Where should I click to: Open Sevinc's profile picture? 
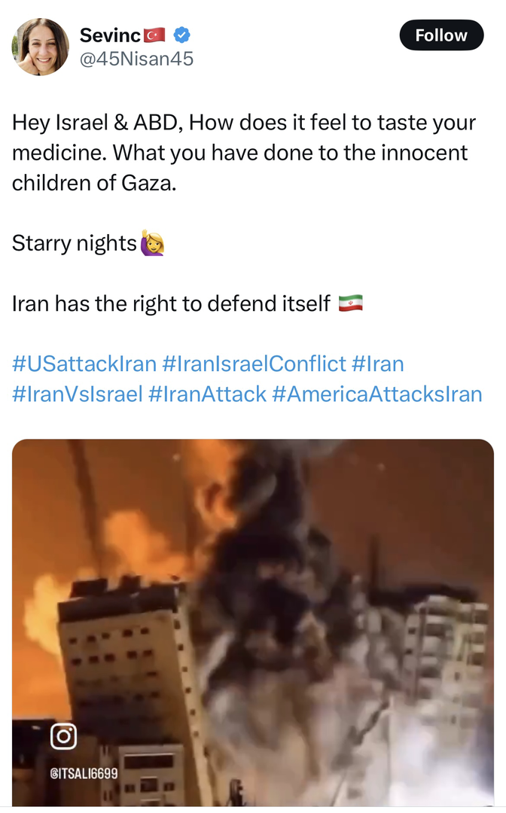tap(41, 47)
